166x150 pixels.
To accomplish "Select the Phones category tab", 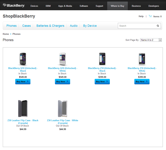I will pos(11,26).
